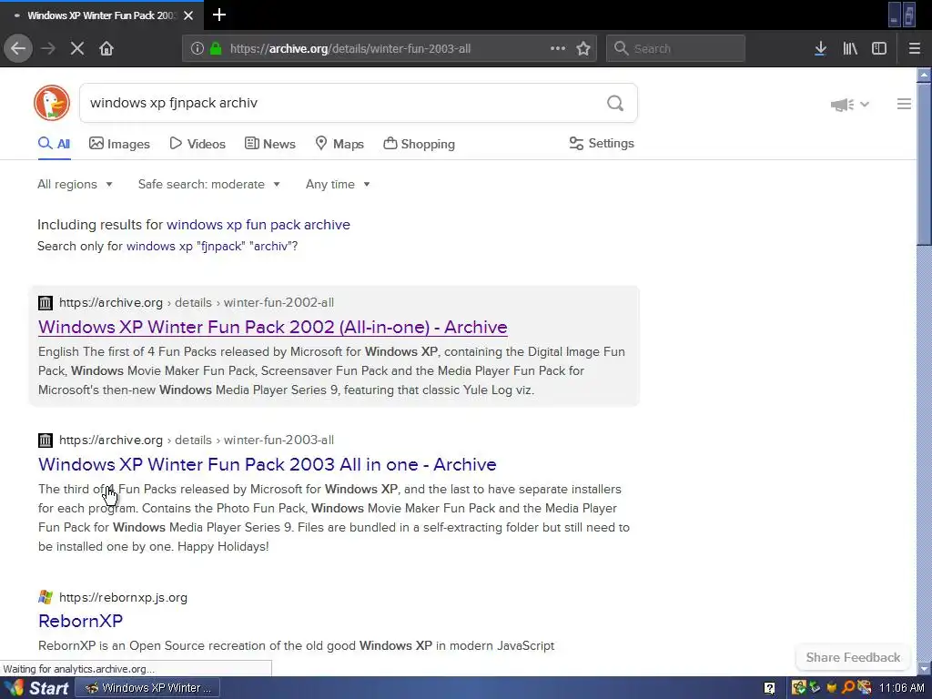Click the yellow shield tray icon
This screenshot has height=699, width=932.
[832, 688]
